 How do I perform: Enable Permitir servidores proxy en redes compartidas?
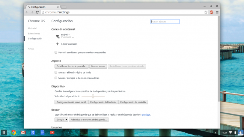(56, 52)
